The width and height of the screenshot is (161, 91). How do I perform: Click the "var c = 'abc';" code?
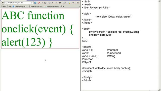90,56
